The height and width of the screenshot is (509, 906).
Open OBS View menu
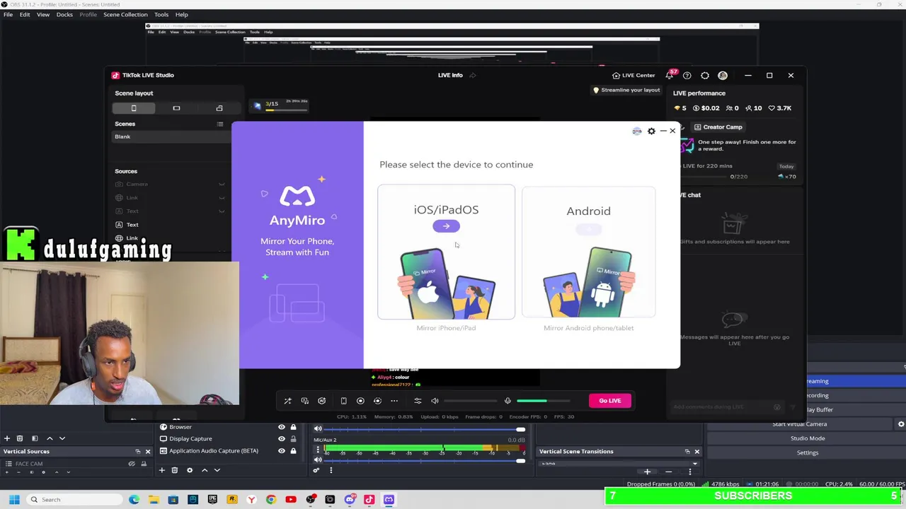[x=43, y=14]
